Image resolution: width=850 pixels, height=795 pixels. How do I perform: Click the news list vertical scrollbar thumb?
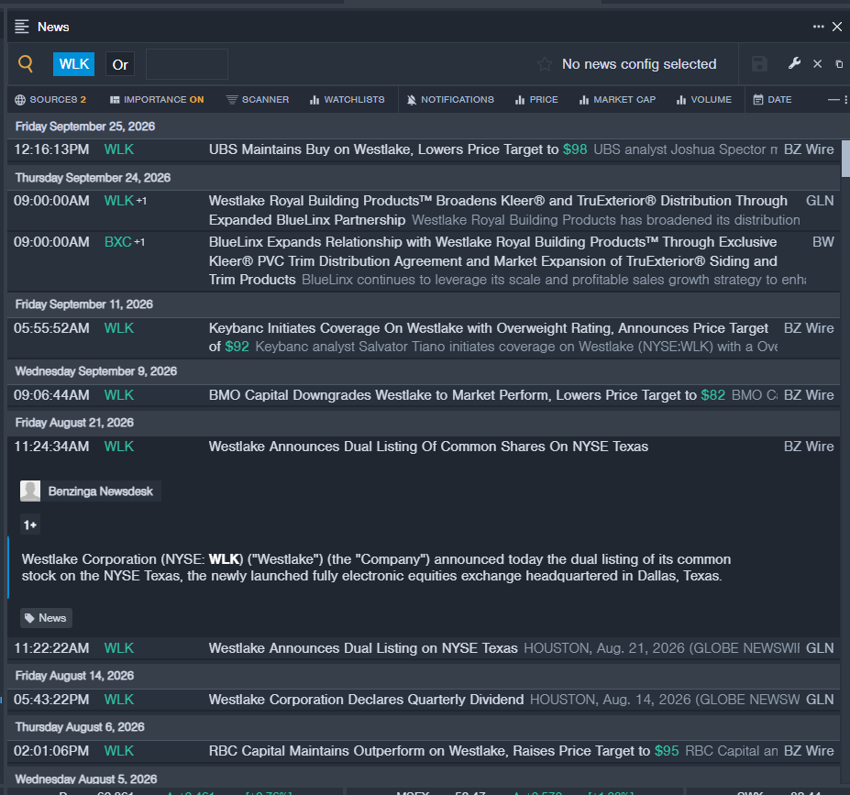[x=845, y=159]
